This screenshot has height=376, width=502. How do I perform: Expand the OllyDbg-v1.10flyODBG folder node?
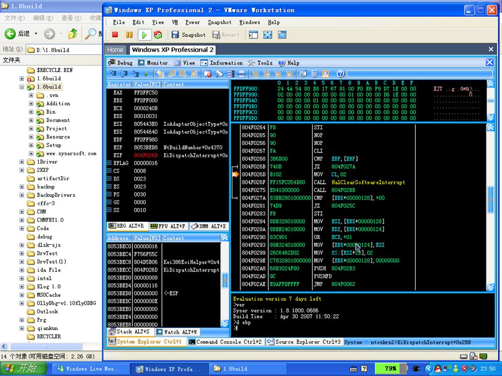(22, 303)
